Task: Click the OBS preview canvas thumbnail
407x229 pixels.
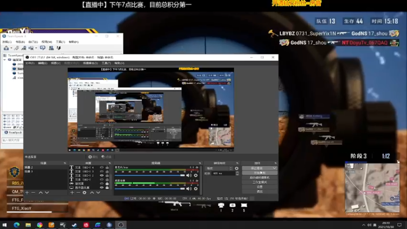Action: (151, 109)
